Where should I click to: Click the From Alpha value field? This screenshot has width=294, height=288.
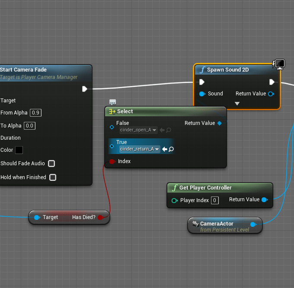click(36, 113)
